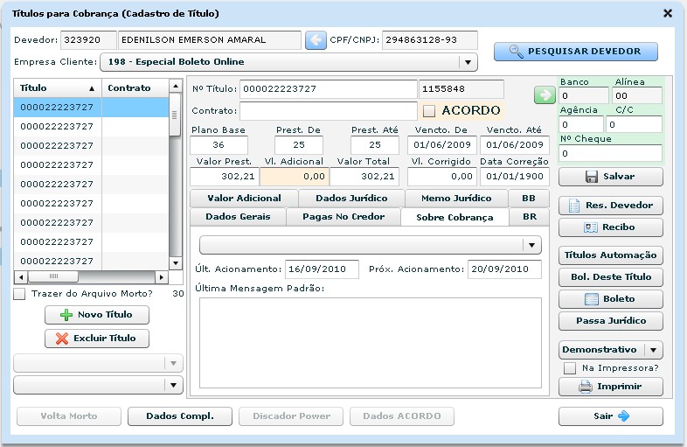Screen dimensions: 687x447
Task: Open the Sobre Cobrança empty dropdown
Action: click(x=371, y=245)
